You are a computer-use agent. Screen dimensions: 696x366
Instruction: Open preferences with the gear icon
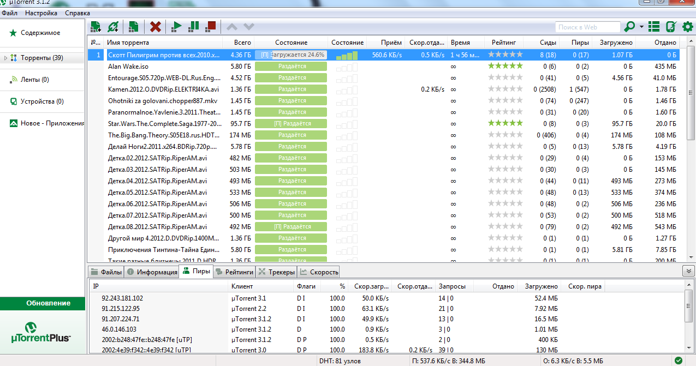click(x=687, y=26)
